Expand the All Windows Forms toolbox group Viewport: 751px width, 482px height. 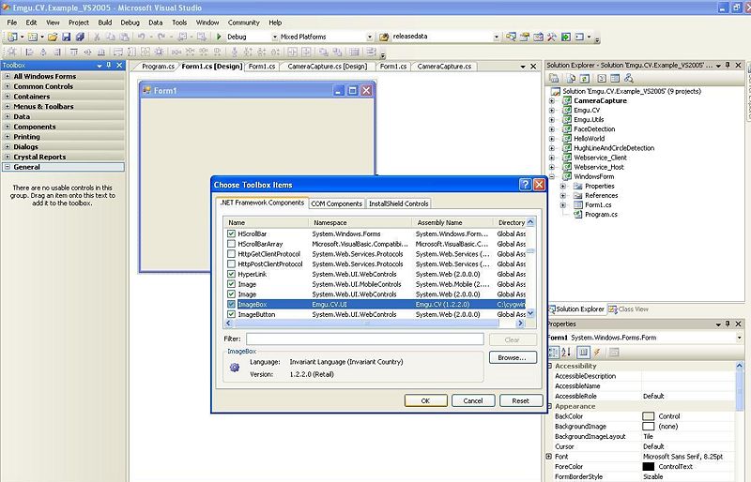point(8,76)
